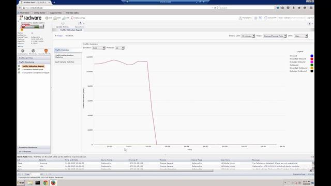331x186 pixels.
Task: Click the black Excluded Outbound legend swatch
Action: click(311, 71)
